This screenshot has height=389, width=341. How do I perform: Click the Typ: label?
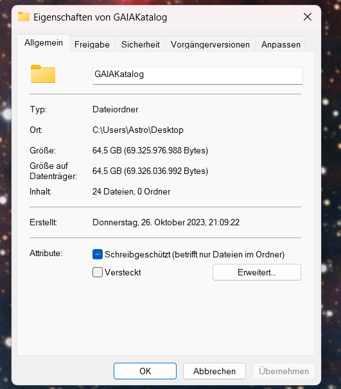[x=39, y=109]
